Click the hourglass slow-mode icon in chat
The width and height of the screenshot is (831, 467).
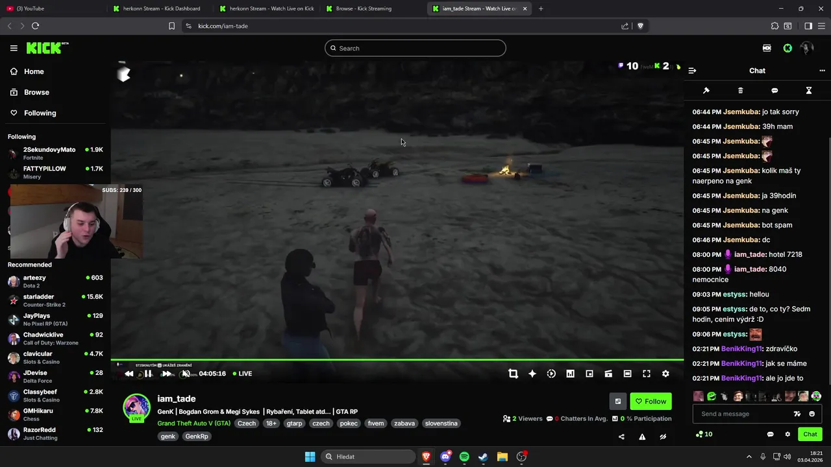(x=809, y=91)
